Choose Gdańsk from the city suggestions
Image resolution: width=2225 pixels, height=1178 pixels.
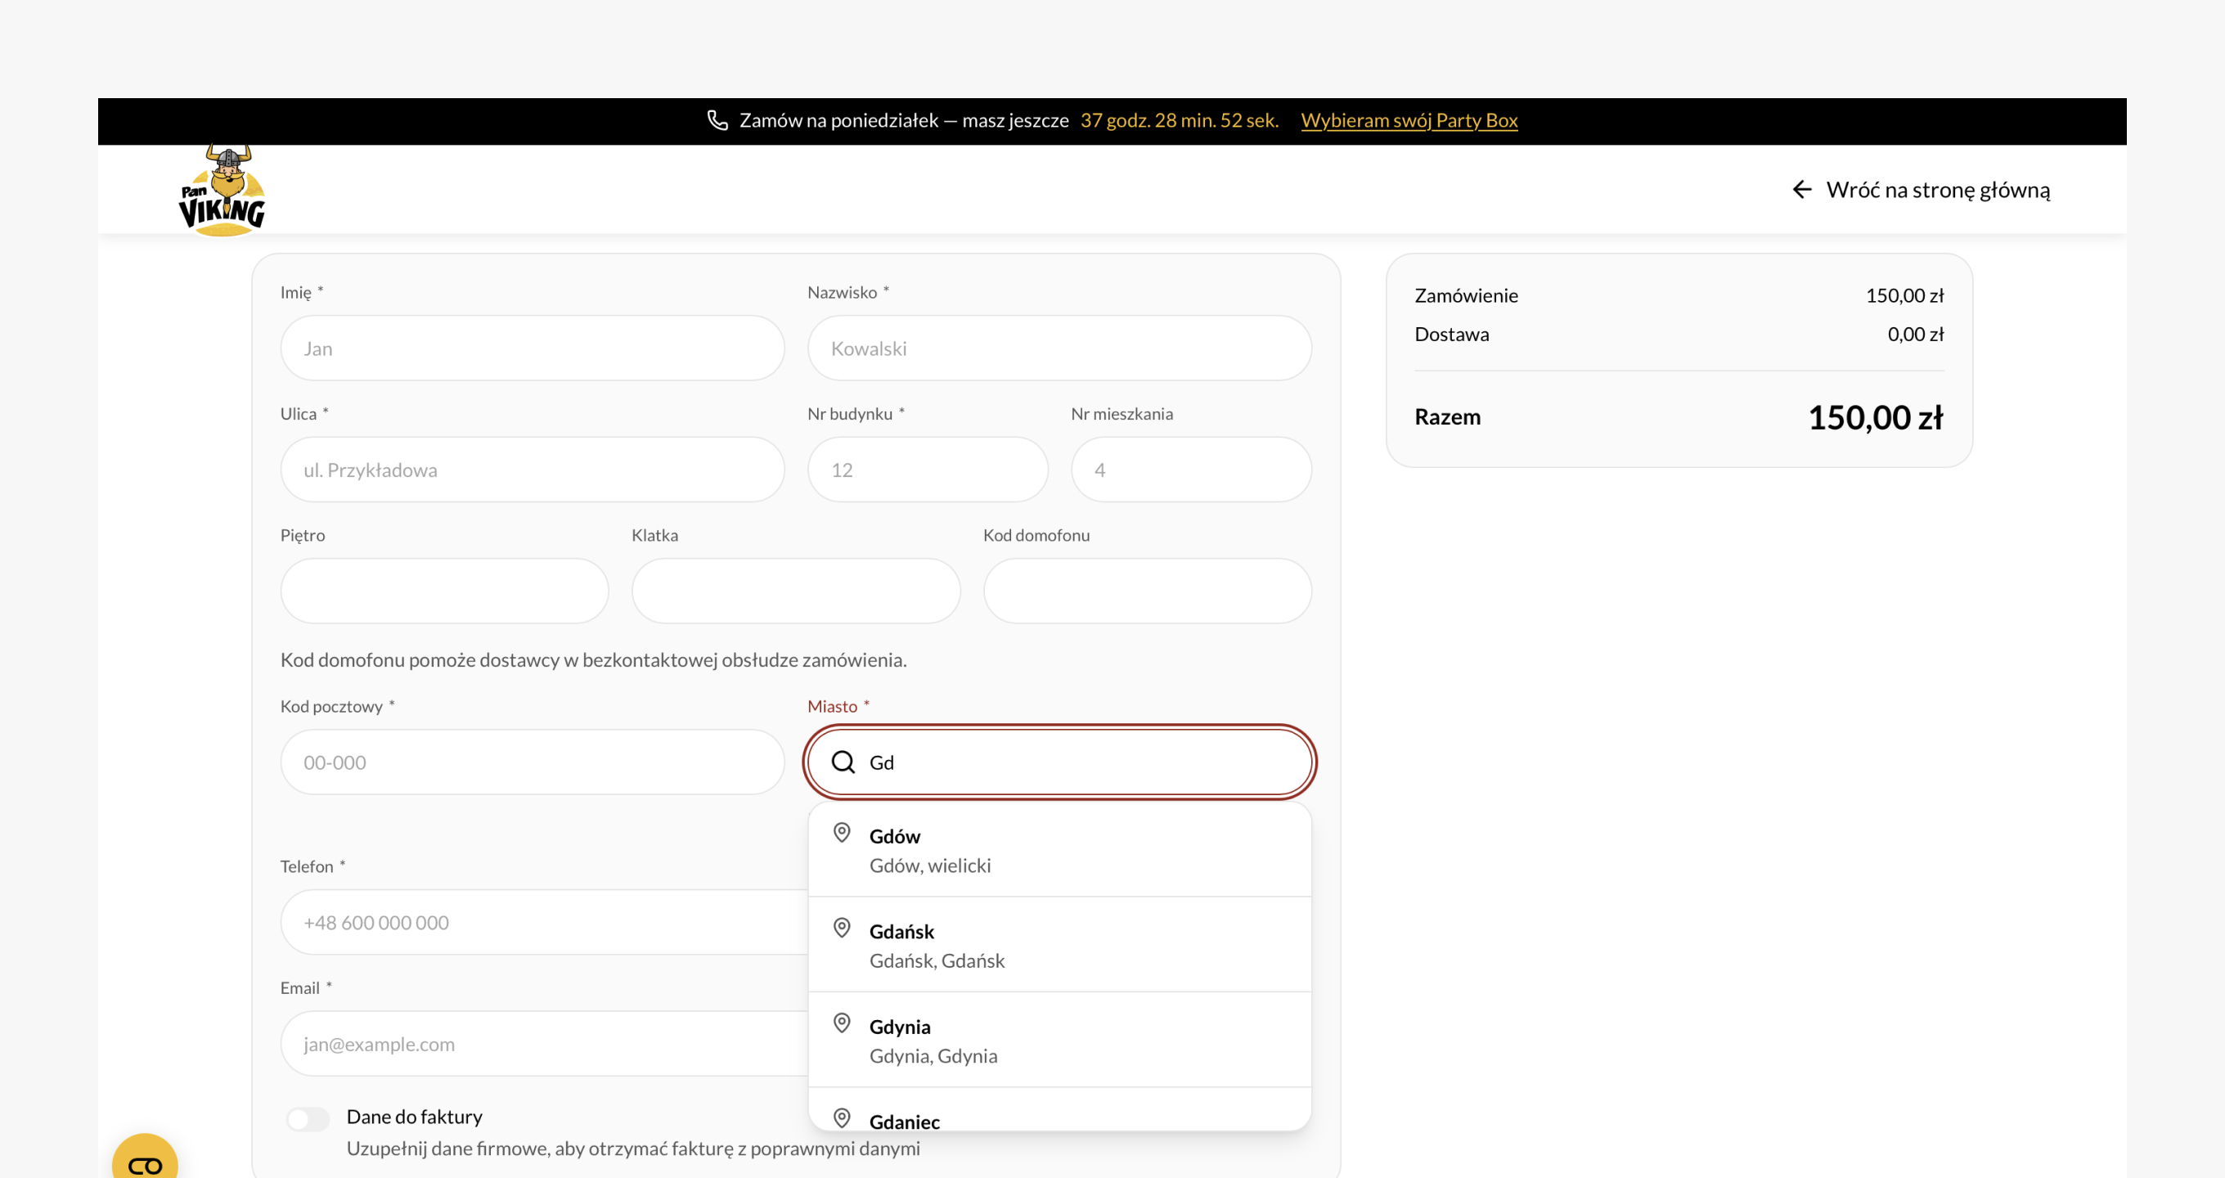(1059, 945)
